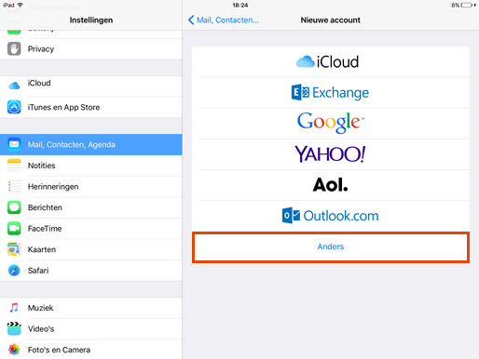
Task: Select Mail, Contacten, Agenda row
Action: (91, 144)
